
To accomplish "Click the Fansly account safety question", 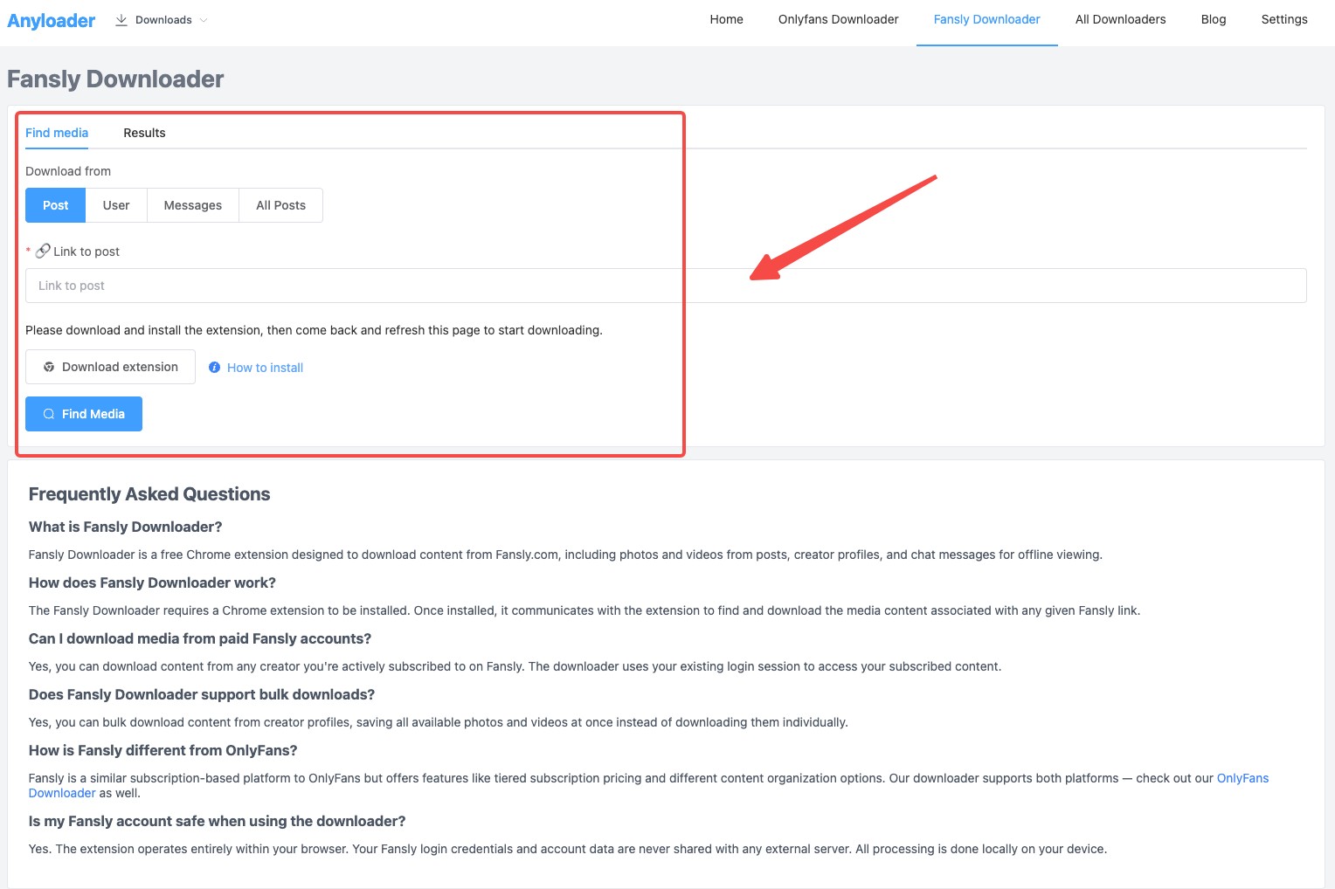I will [x=218, y=821].
